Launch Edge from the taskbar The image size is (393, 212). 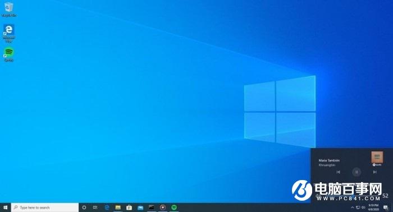click(x=107, y=208)
